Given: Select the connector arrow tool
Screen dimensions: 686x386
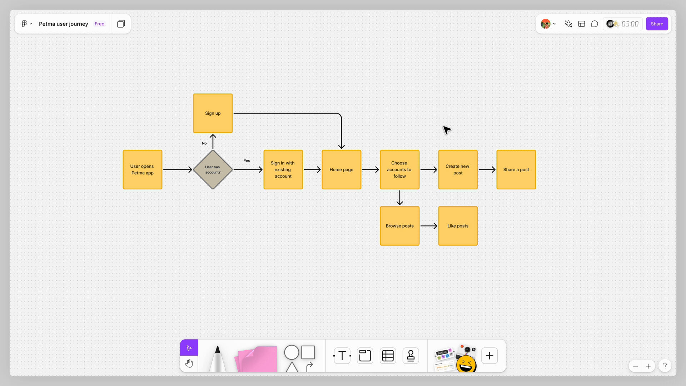Looking at the screenshot, I should pos(309,366).
